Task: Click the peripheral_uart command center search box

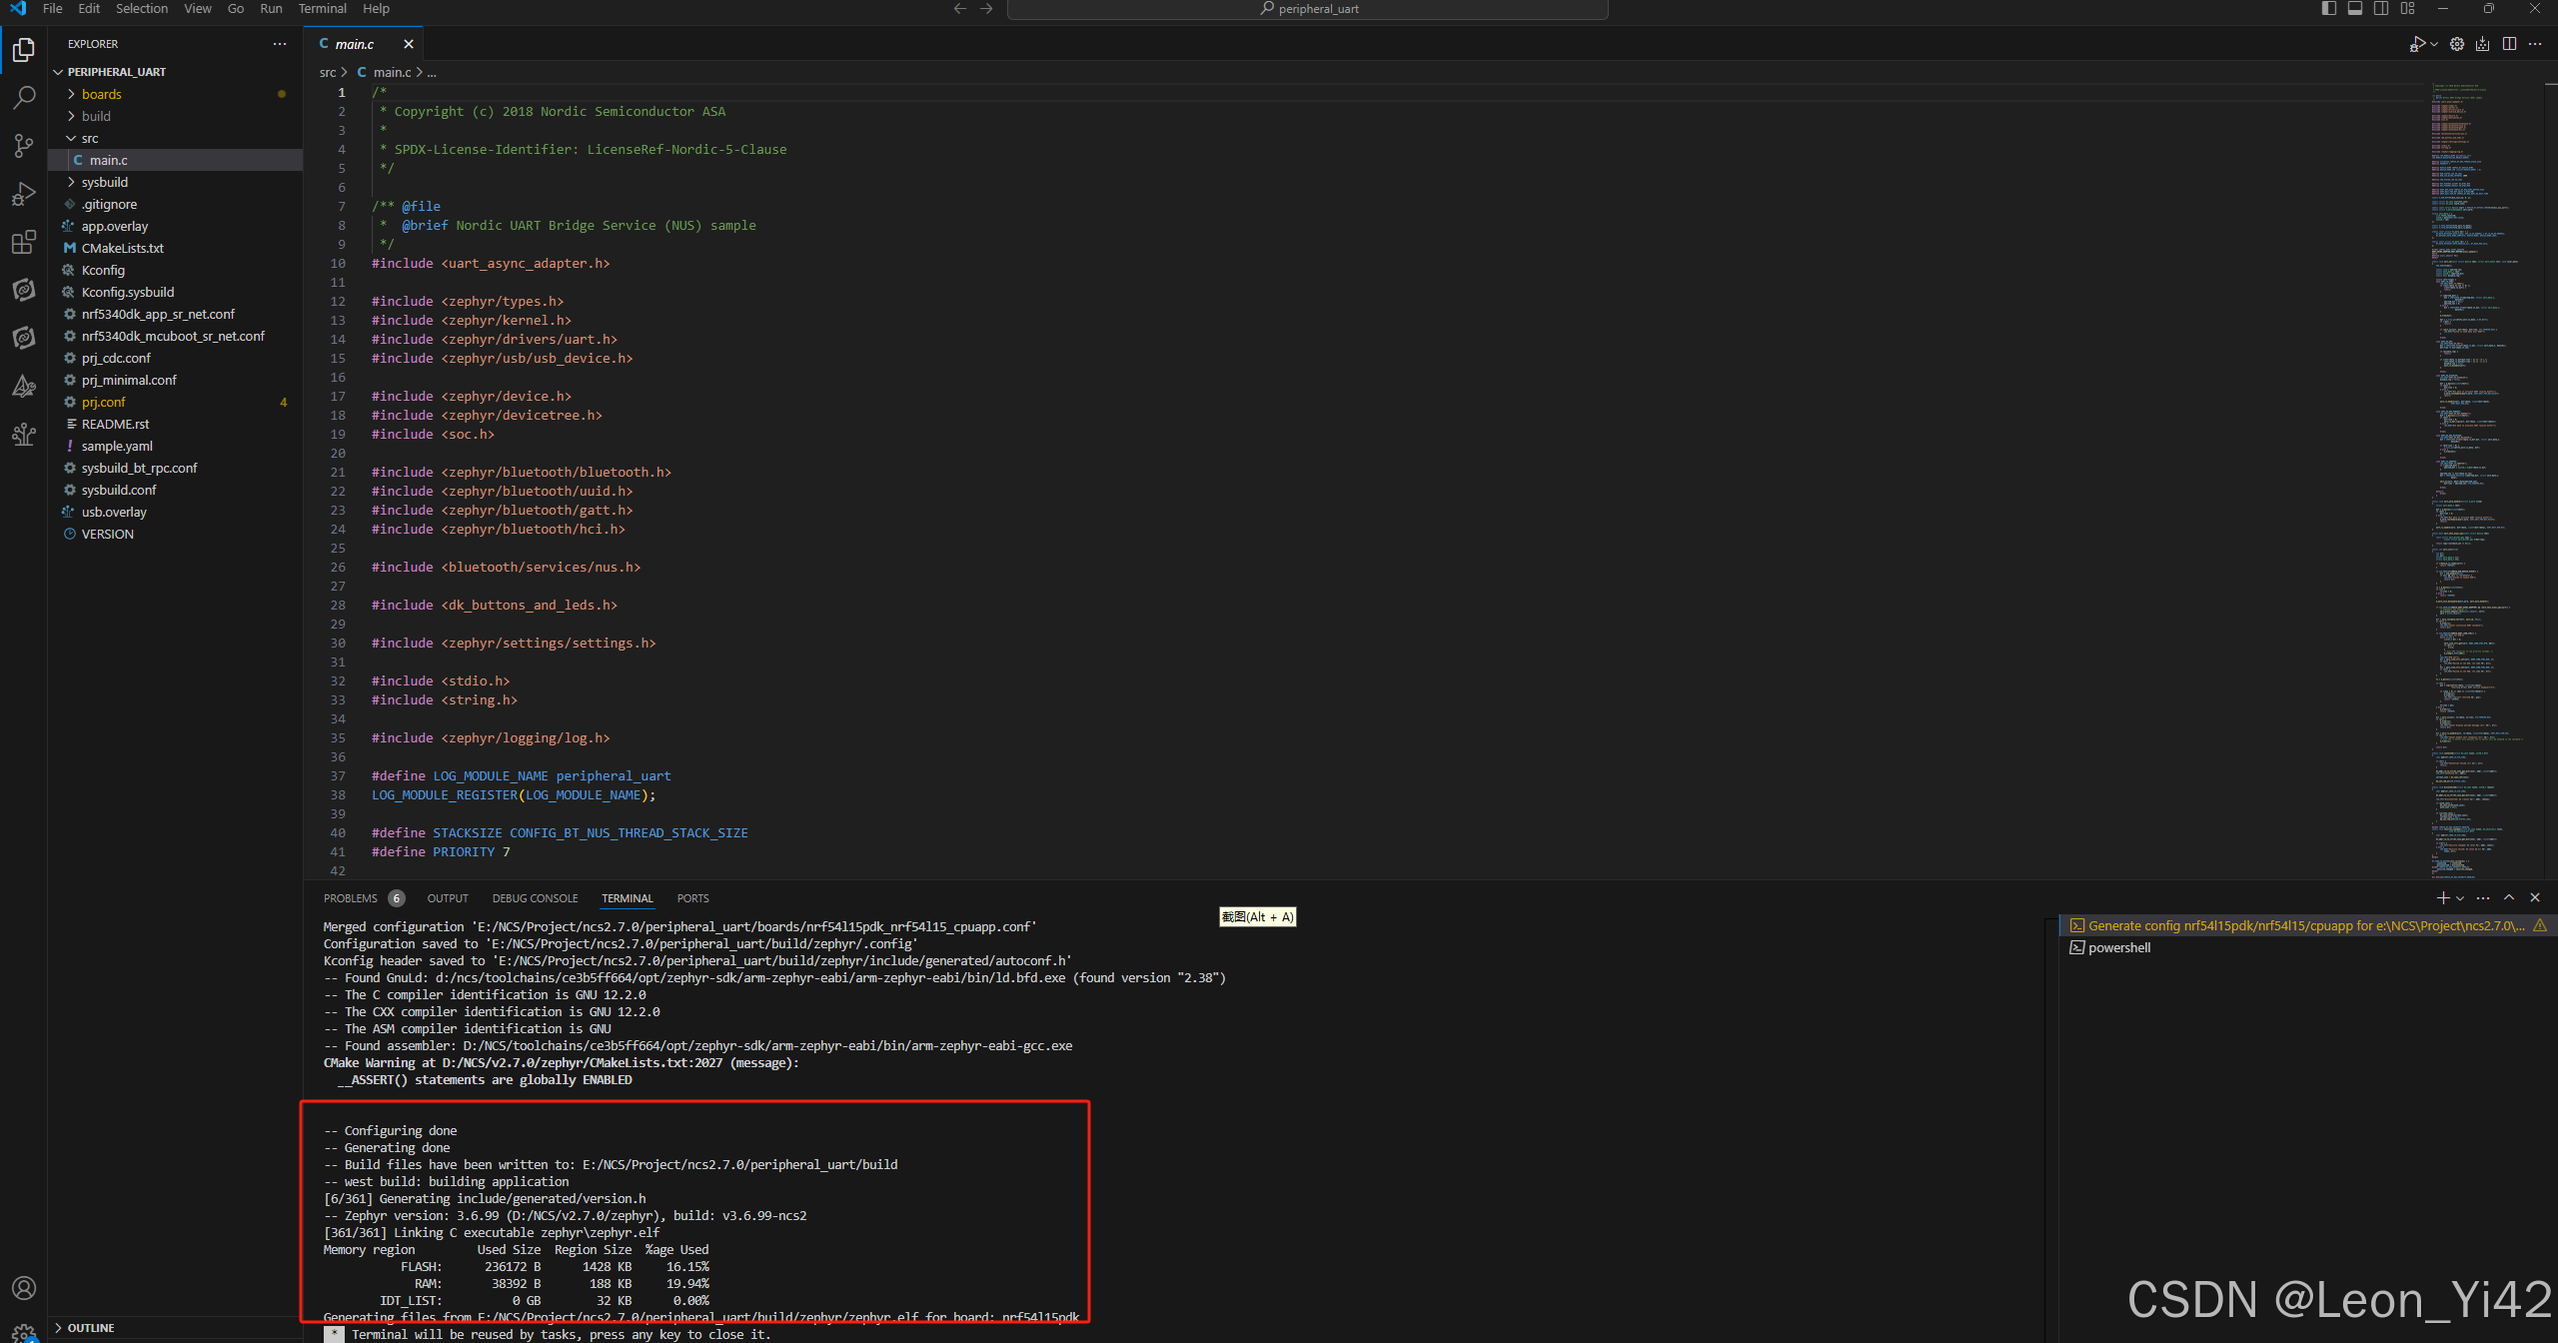Action: pos(1307,9)
